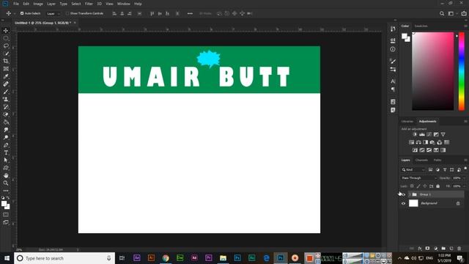Select the Paint Bucket tool
469x264 pixels.
[6, 122]
